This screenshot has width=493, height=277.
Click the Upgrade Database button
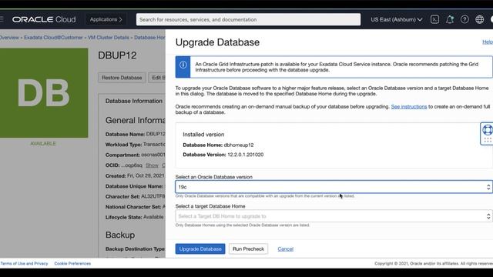[200, 249]
